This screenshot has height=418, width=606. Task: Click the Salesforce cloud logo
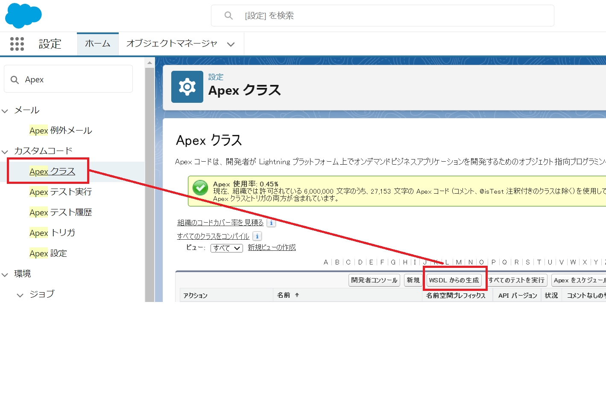point(23,15)
